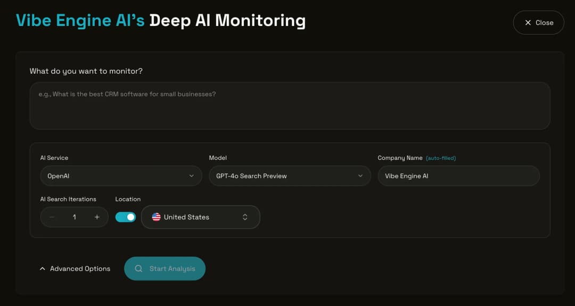Click the Start Analysis button
This screenshot has width=575, height=306.
pos(165,268)
